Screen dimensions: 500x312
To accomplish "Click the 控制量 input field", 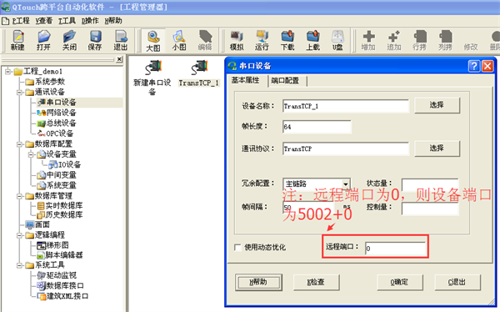I will click(430, 209).
